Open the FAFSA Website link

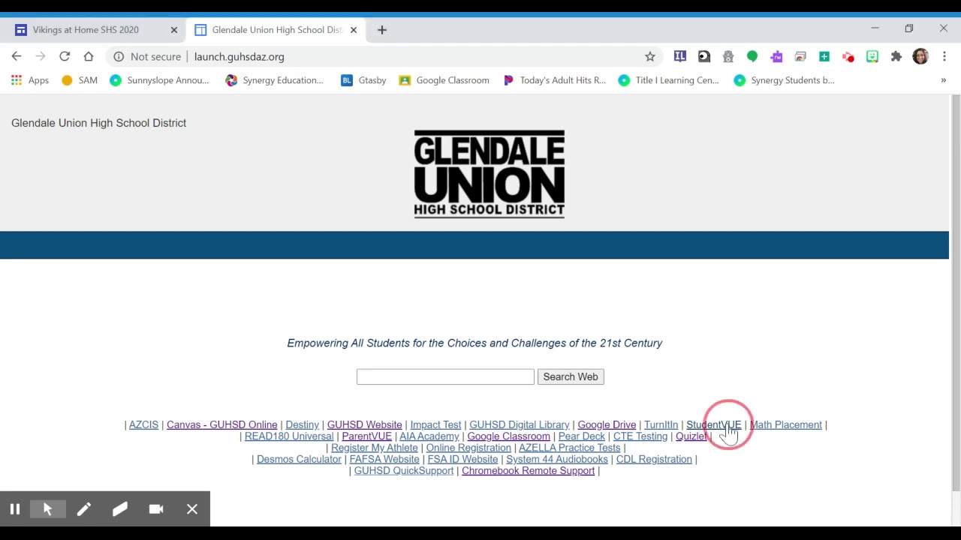(384, 459)
